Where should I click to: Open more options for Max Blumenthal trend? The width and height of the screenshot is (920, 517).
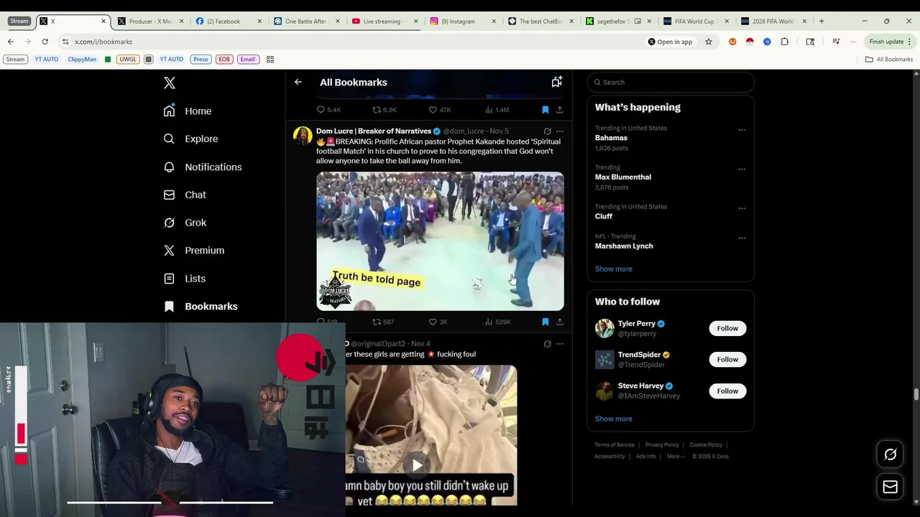[x=742, y=169]
